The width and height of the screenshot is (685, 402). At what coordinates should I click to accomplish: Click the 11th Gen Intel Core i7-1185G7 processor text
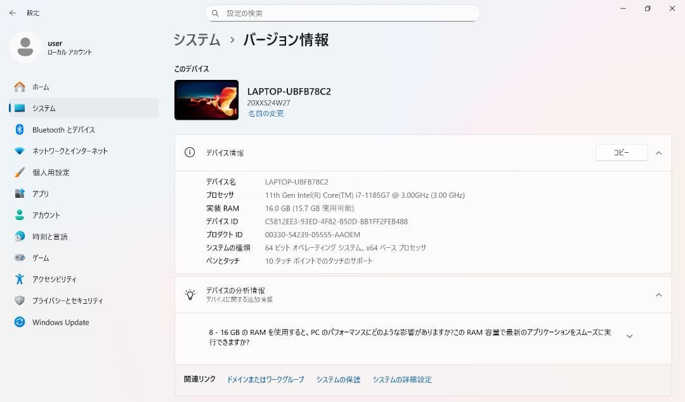[365, 195]
